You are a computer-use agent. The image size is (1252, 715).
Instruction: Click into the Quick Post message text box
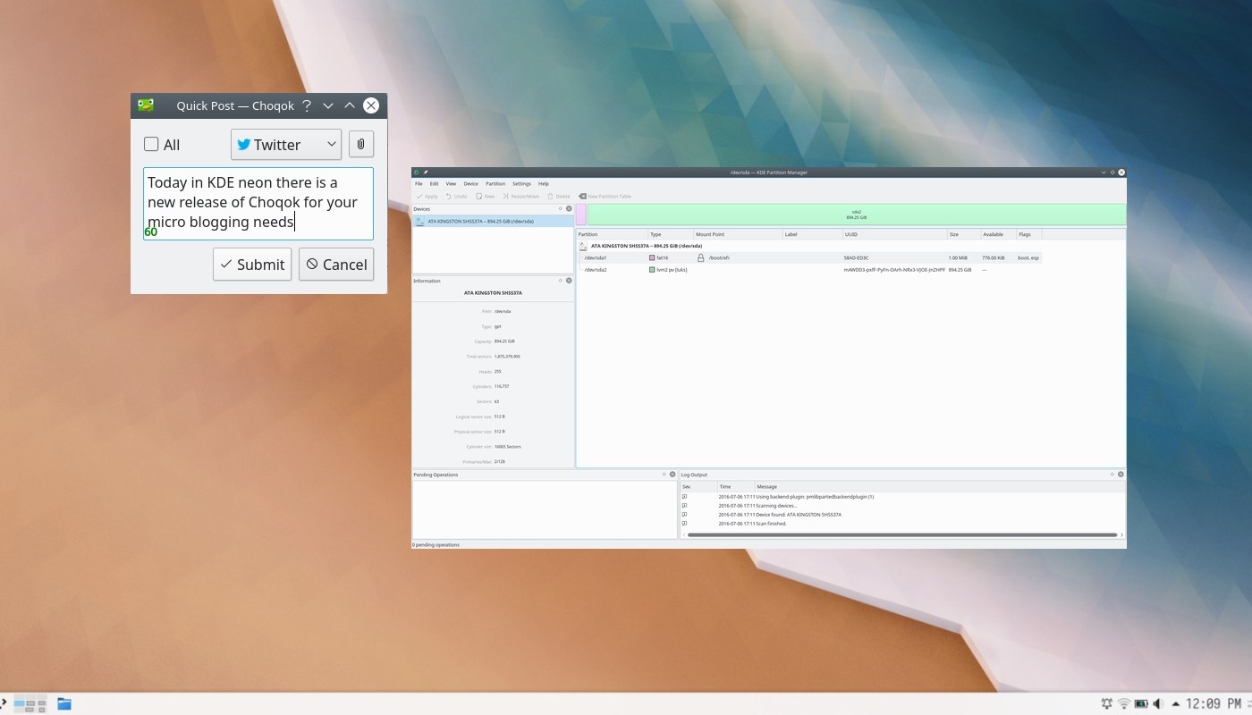pos(258,203)
